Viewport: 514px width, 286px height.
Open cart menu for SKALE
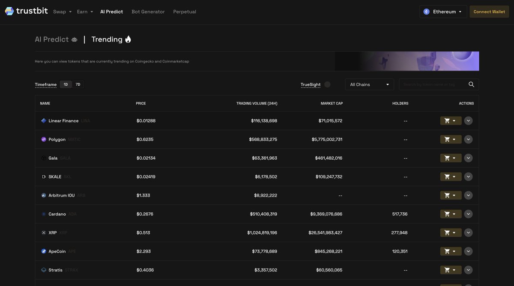[451, 177]
